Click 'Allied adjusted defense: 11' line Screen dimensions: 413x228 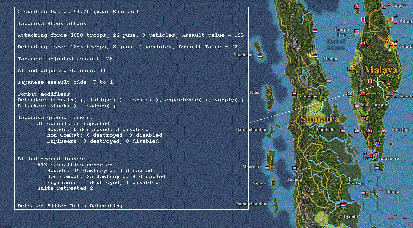click(62, 71)
